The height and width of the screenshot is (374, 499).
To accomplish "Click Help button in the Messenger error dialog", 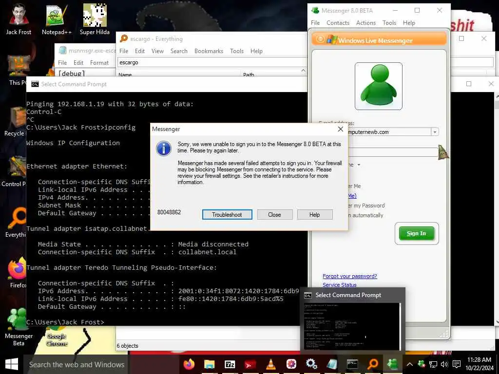I will [314, 215].
